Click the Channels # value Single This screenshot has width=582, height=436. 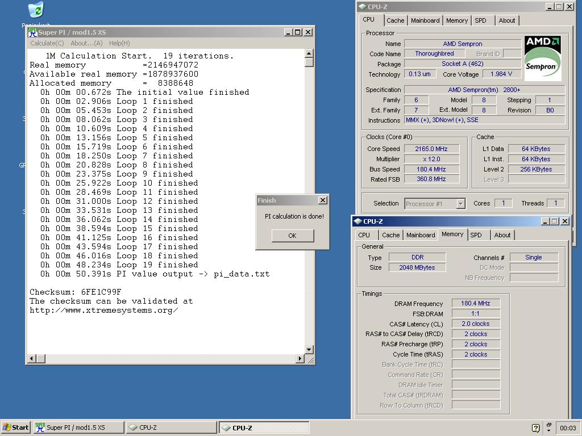(x=534, y=257)
